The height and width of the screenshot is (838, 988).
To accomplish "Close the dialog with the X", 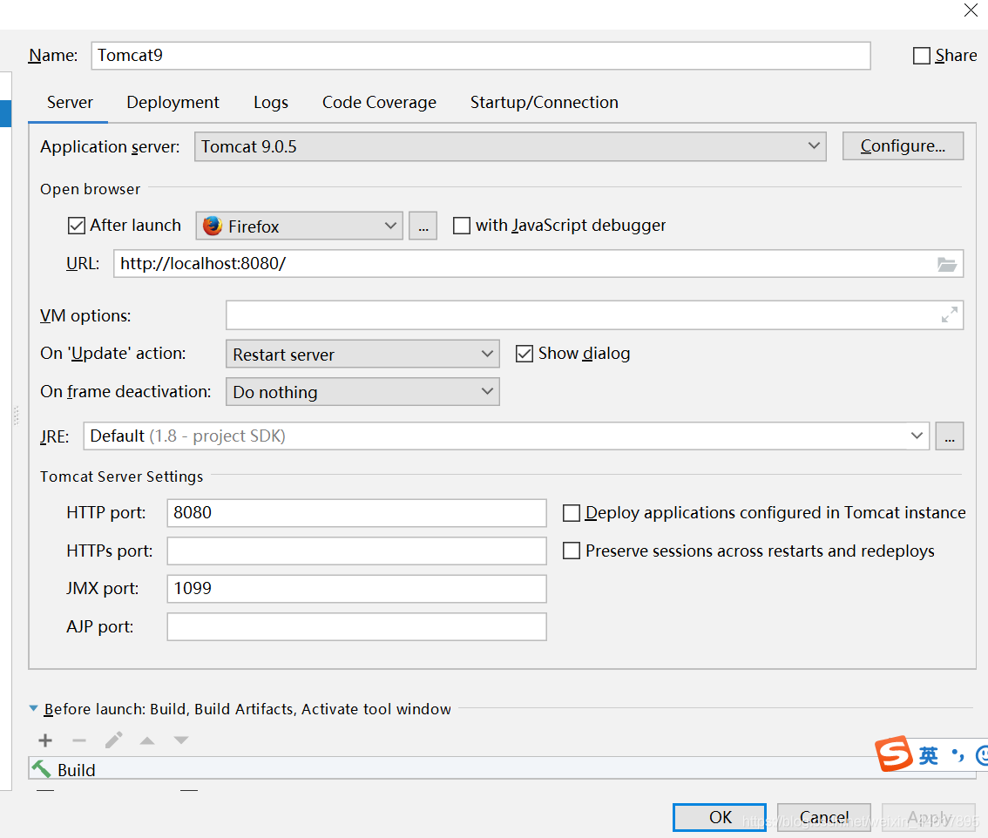I will (x=971, y=10).
